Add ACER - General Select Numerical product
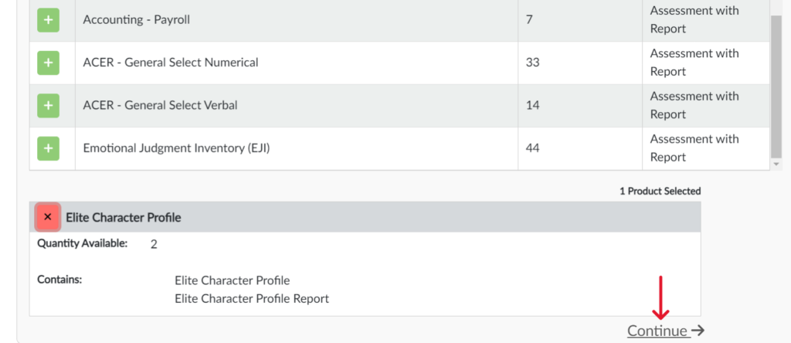 [48, 63]
